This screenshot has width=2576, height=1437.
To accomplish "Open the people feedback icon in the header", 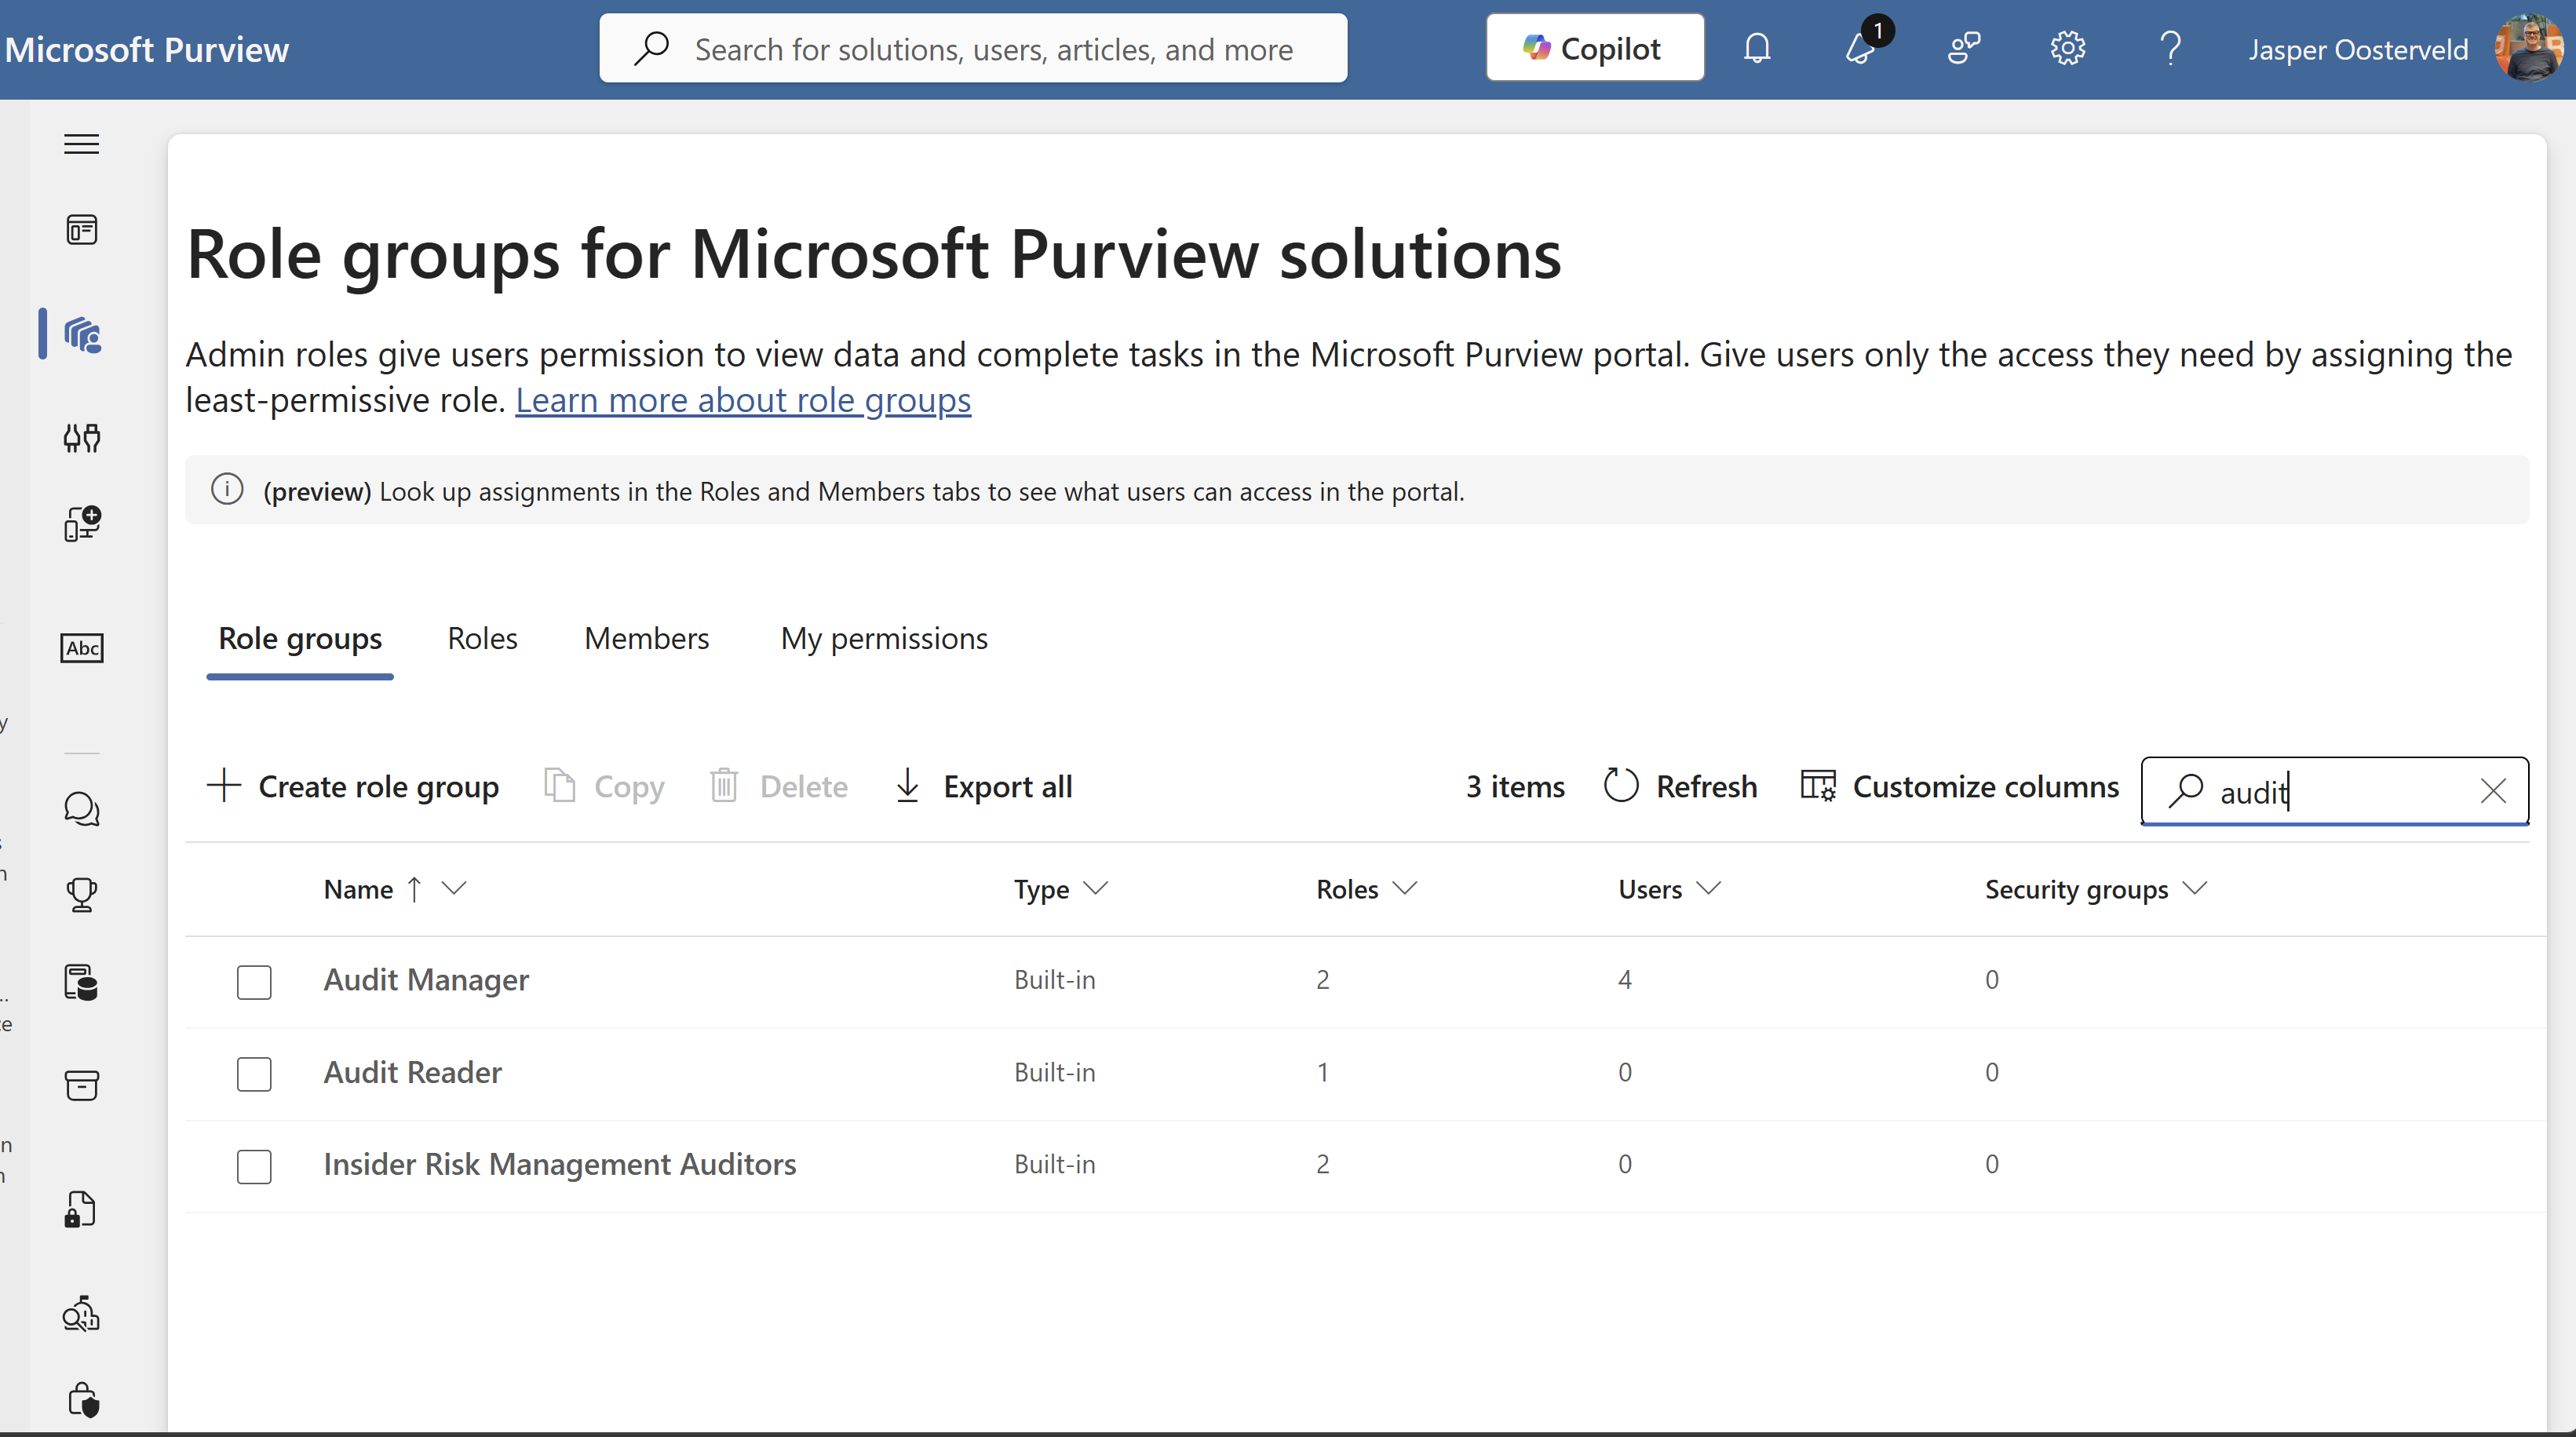I will [x=1964, y=48].
